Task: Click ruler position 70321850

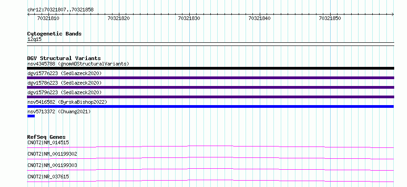Action: 330,18
